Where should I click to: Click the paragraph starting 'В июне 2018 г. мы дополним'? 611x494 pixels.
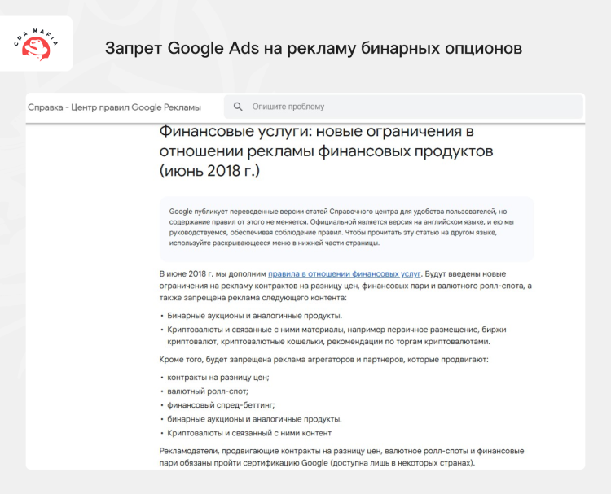(345, 286)
